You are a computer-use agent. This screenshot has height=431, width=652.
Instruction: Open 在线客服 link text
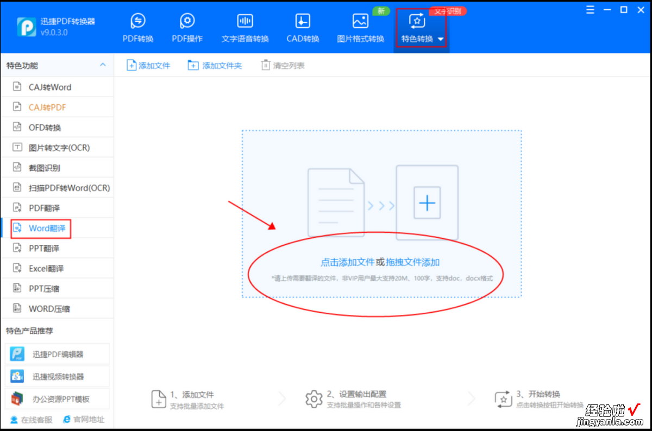[x=37, y=419]
